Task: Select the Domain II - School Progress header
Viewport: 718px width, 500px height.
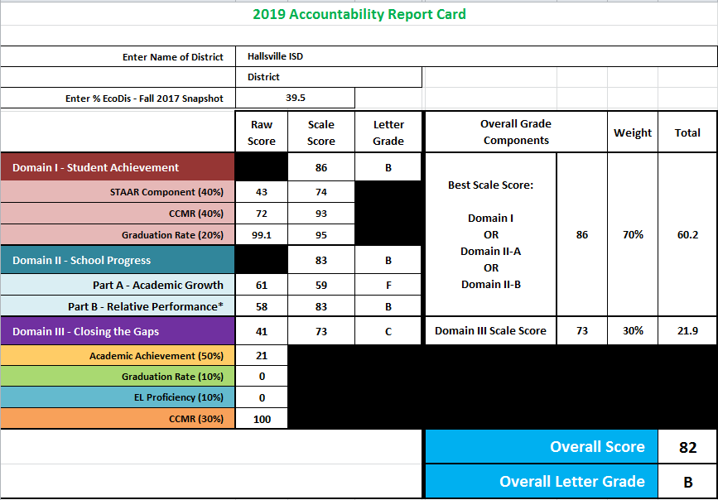Action: pos(118,260)
